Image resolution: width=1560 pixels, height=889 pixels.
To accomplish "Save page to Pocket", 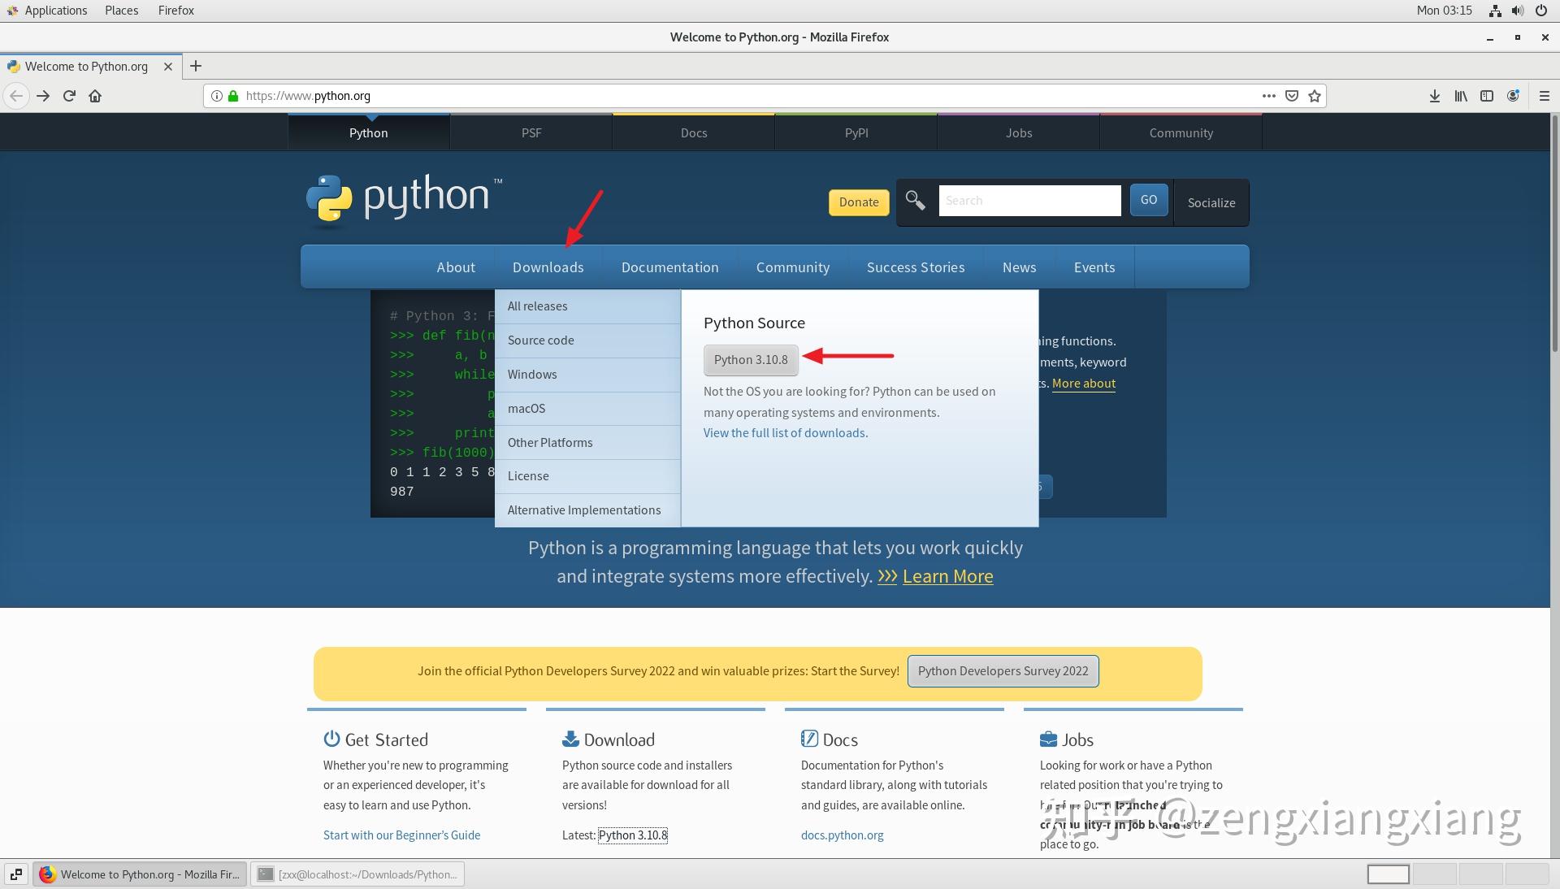I will [x=1292, y=96].
